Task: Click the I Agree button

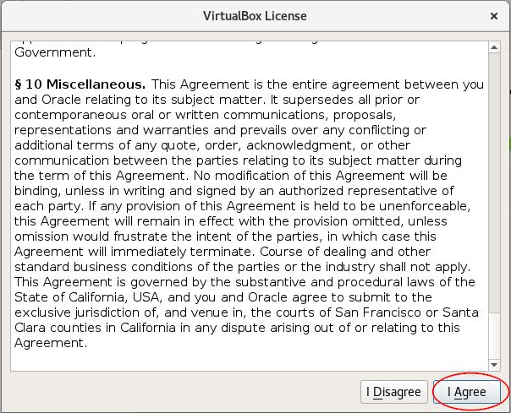Action: point(467,392)
